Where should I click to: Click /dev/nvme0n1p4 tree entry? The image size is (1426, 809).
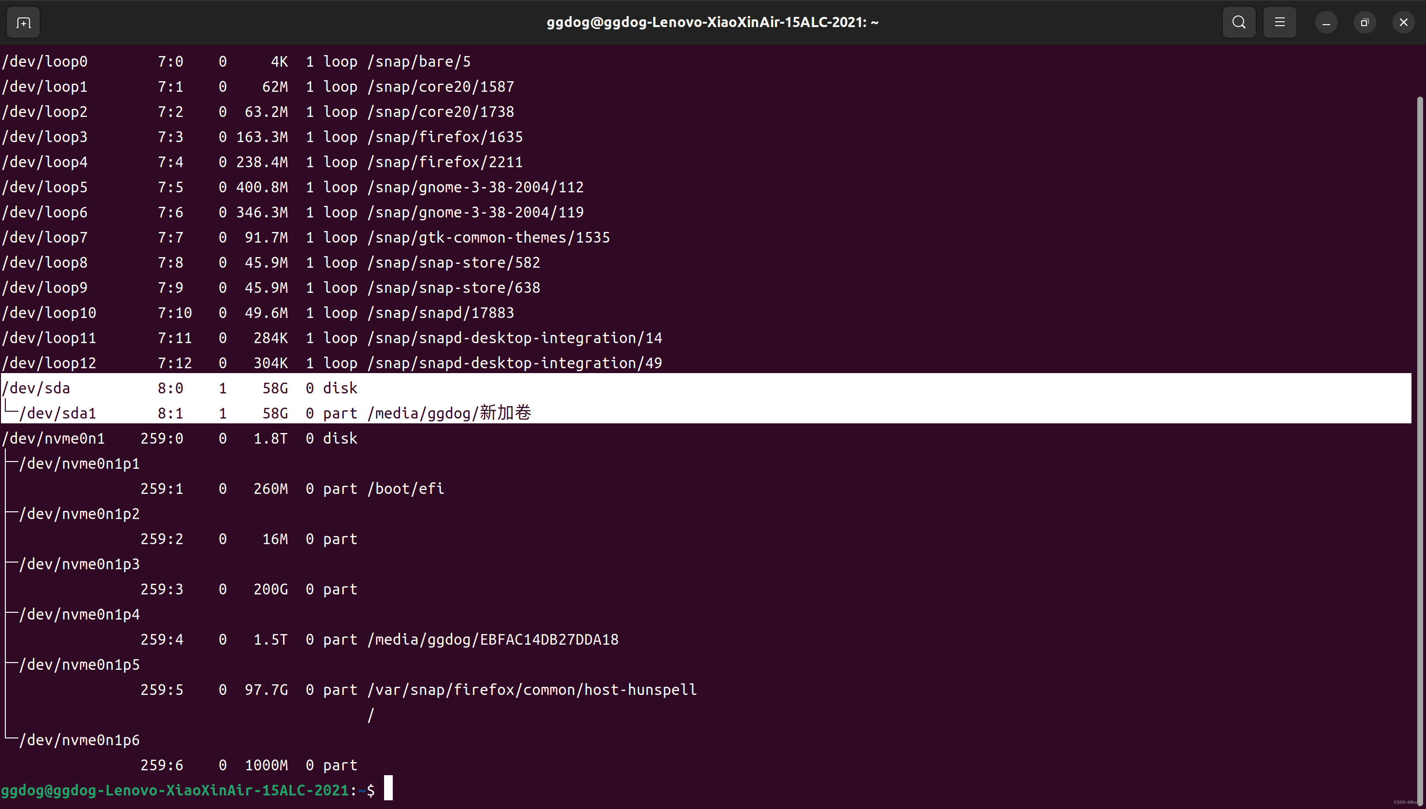click(x=79, y=615)
